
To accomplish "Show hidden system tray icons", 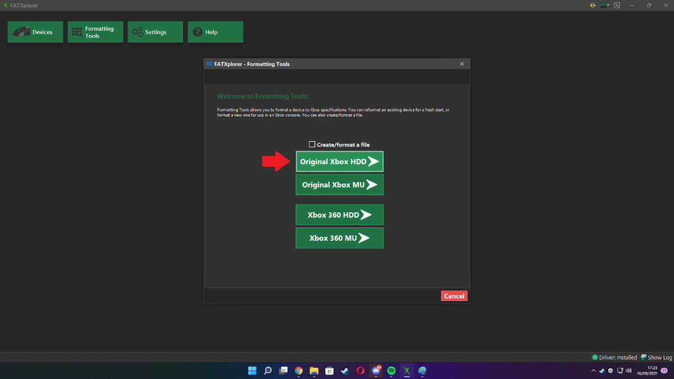I will pyautogui.click(x=594, y=371).
